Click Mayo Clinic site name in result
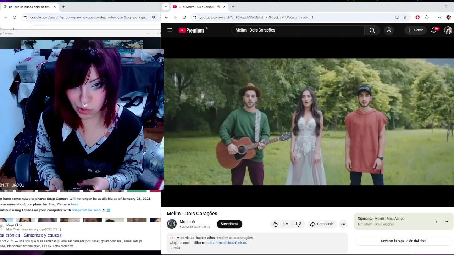 coord(14,225)
